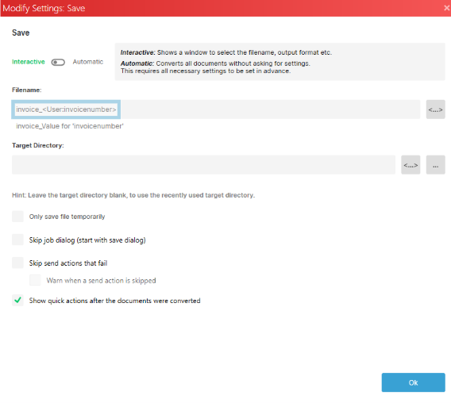The image size is (451, 403).
Task: Select the Automatic mode label
Action: pyautogui.click(x=87, y=62)
